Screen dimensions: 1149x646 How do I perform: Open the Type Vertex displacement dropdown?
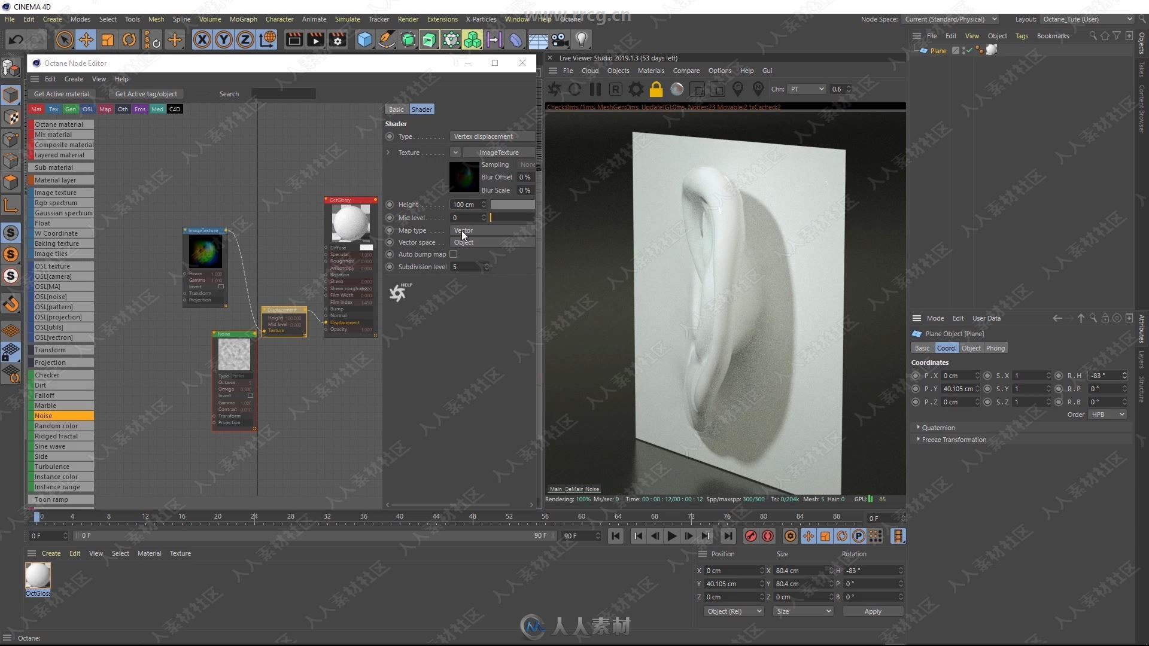coord(492,136)
